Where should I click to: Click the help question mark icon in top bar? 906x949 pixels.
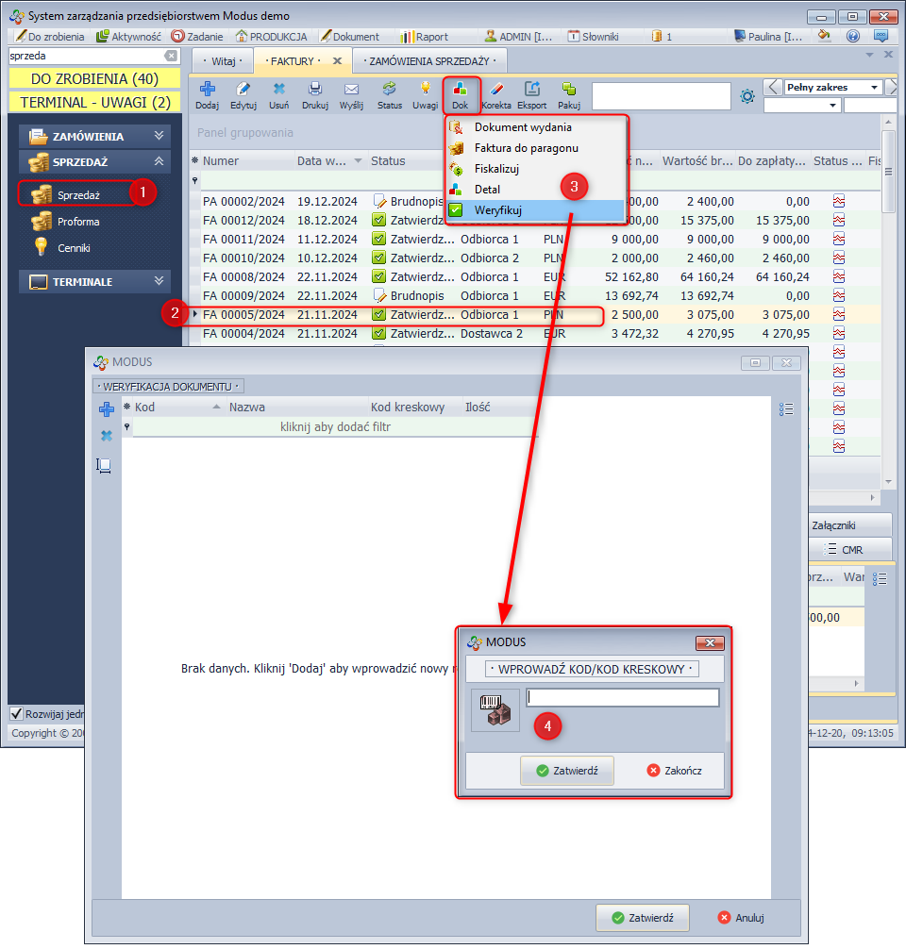coord(853,36)
